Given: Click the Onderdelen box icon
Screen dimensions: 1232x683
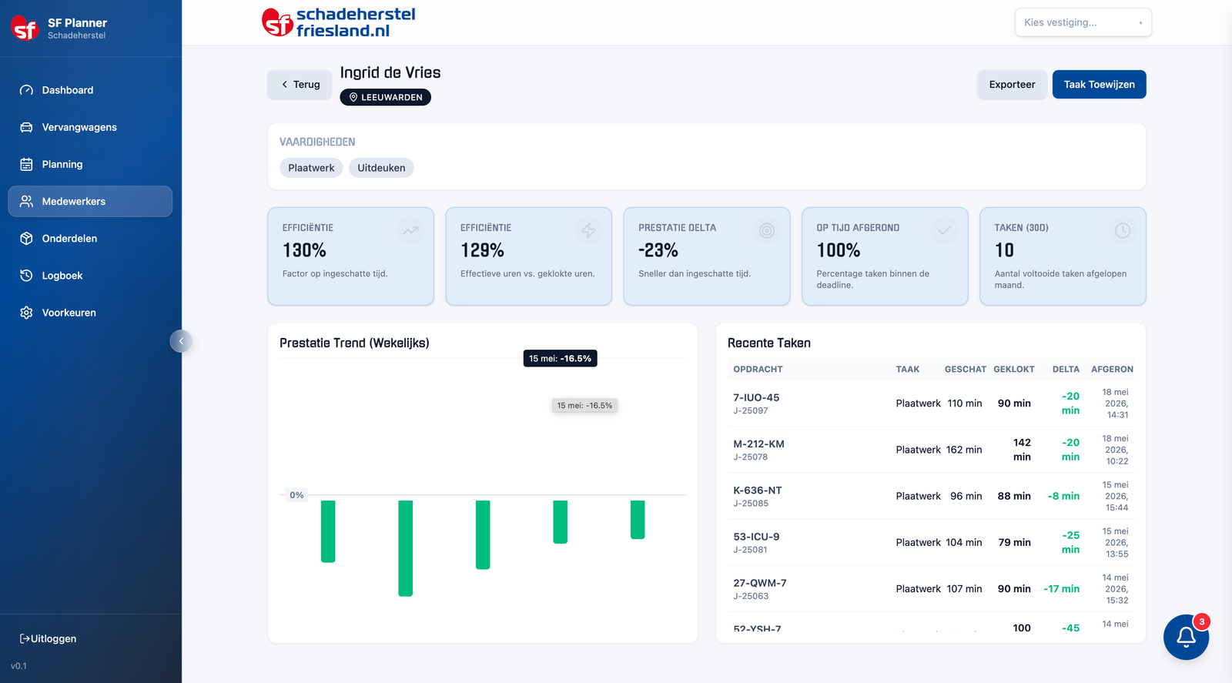Looking at the screenshot, I should pos(26,239).
